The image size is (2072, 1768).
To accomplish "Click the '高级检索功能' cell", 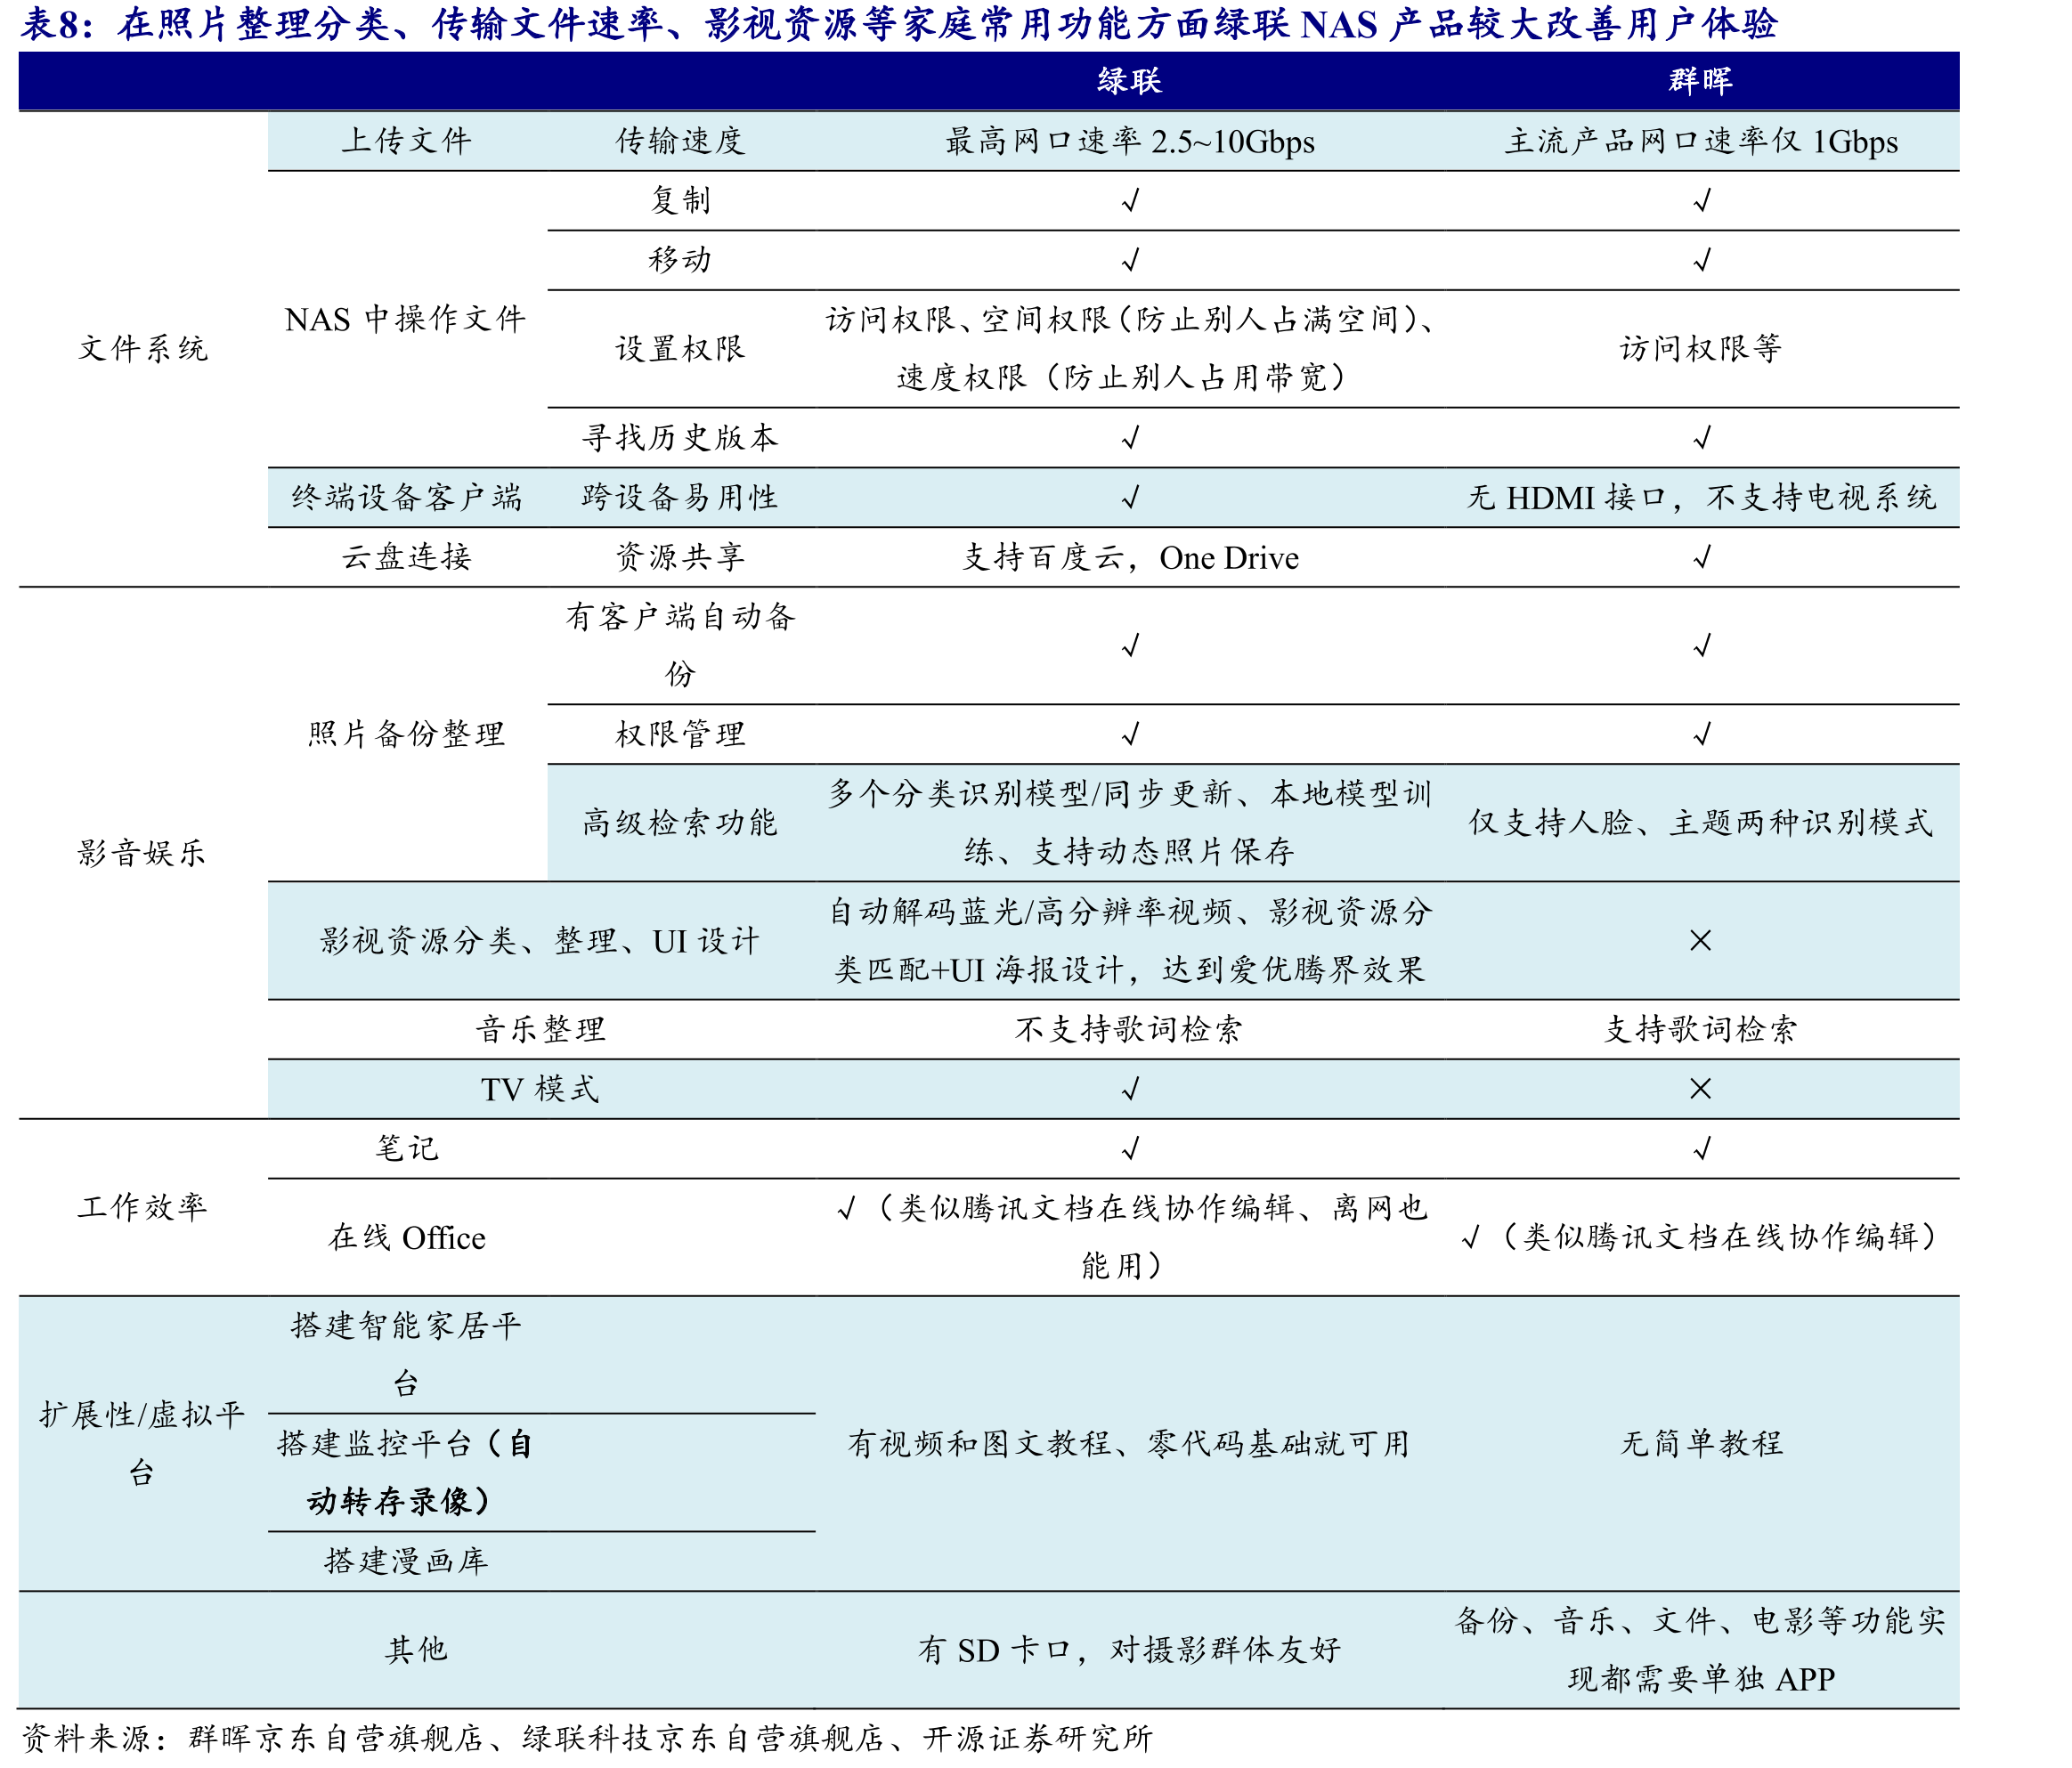I will (x=680, y=823).
